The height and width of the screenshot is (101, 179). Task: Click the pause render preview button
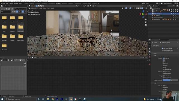(x=146, y=8)
